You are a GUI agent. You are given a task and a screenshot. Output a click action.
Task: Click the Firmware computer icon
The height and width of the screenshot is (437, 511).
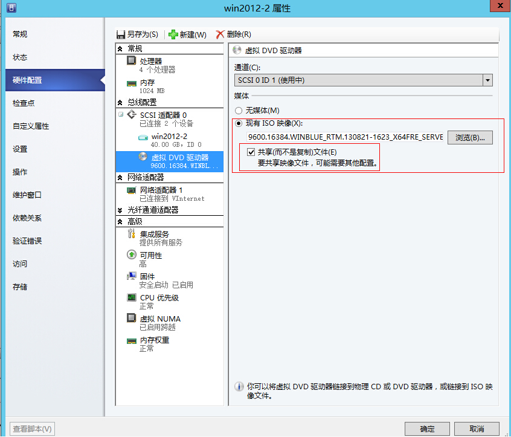tap(132, 276)
